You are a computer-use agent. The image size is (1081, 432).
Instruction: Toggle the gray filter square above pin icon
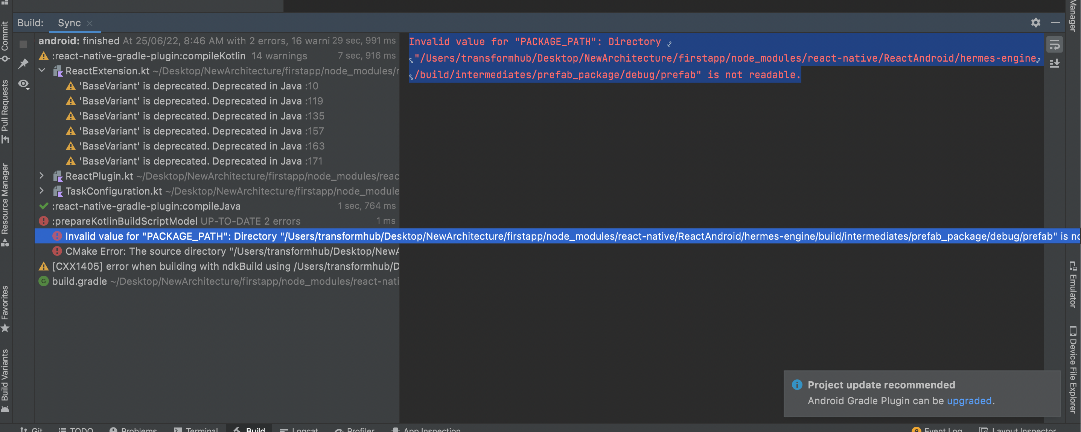coord(23,44)
